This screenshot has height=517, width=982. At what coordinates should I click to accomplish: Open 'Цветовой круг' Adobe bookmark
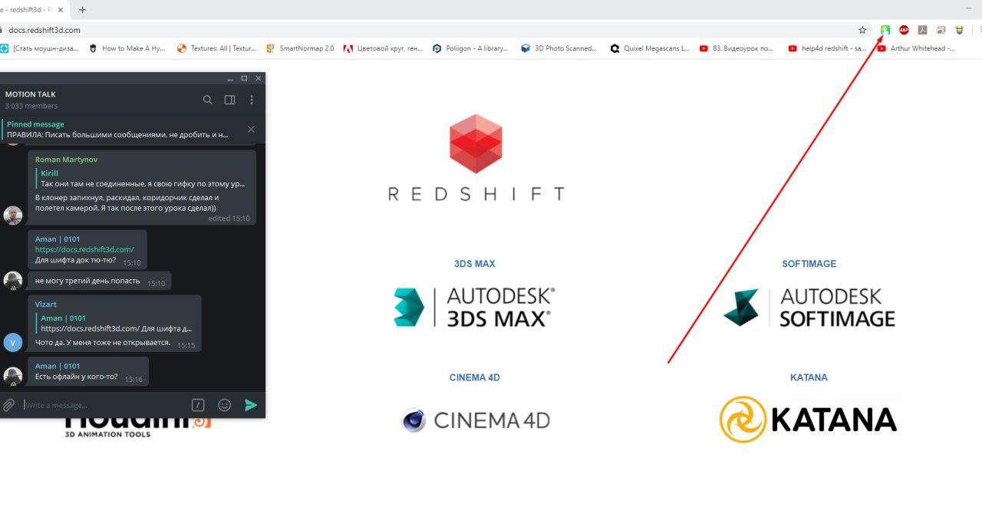point(384,48)
